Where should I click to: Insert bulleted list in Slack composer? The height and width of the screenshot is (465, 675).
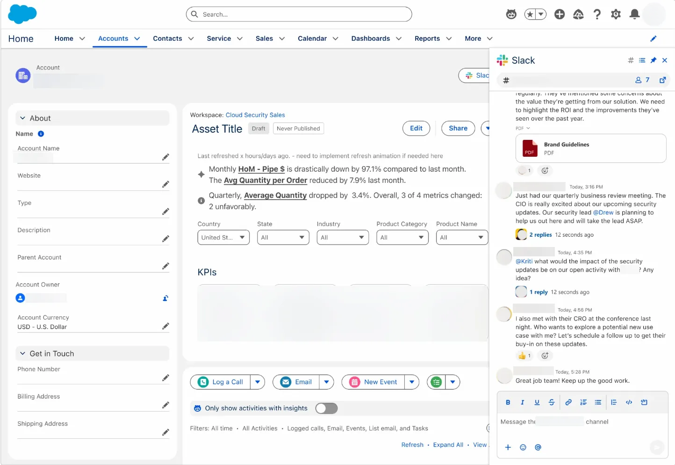click(x=598, y=402)
